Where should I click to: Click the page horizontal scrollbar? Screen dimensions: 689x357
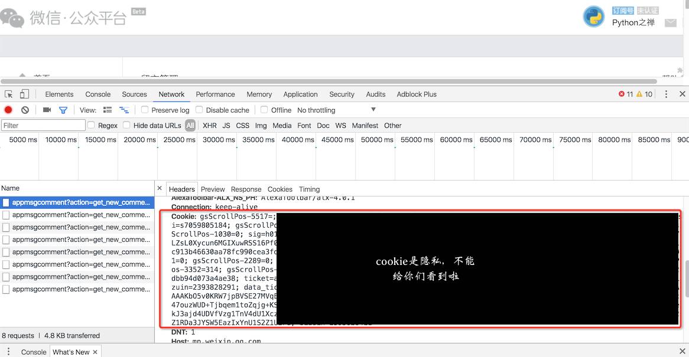pos(329,81)
